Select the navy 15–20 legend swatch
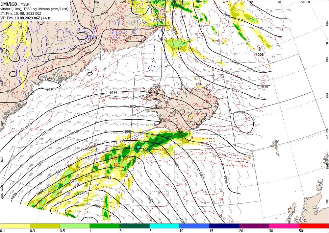 [224, 226]
